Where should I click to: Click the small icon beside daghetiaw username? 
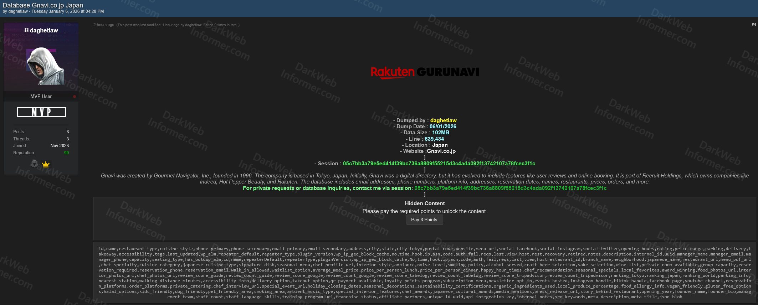pyautogui.click(x=26, y=30)
